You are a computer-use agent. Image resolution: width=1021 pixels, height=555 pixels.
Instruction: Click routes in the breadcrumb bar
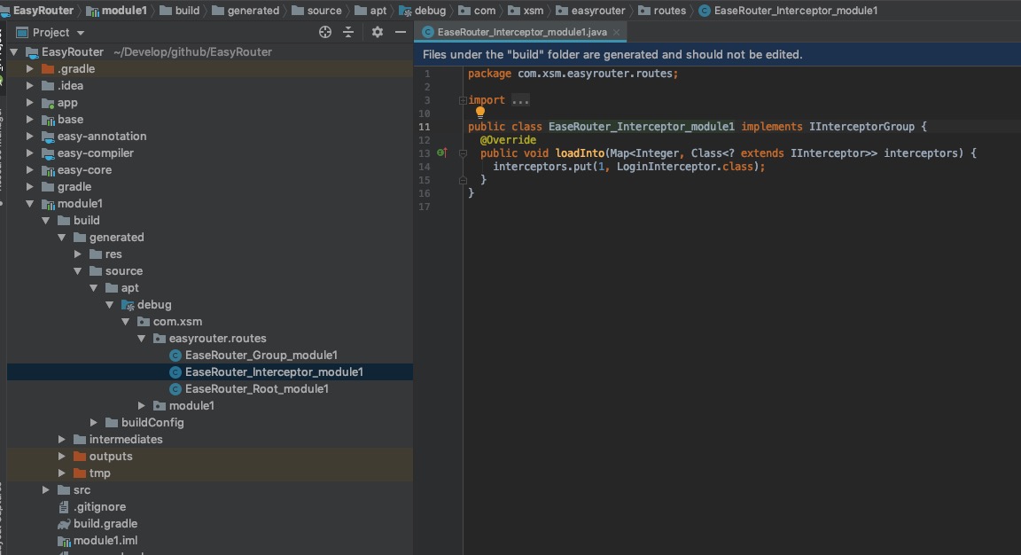pyautogui.click(x=670, y=11)
